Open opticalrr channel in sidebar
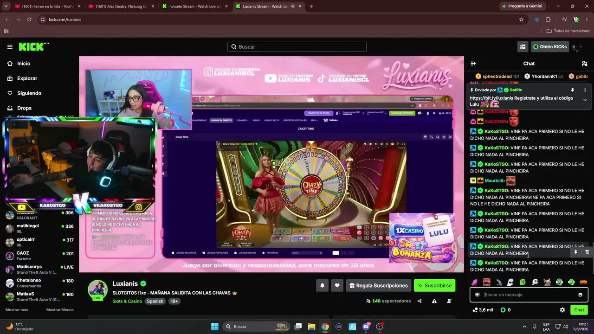 pos(39,242)
